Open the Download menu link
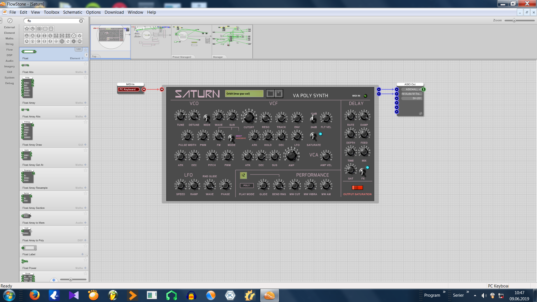This screenshot has height=302, width=537. click(x=114, y=12)
